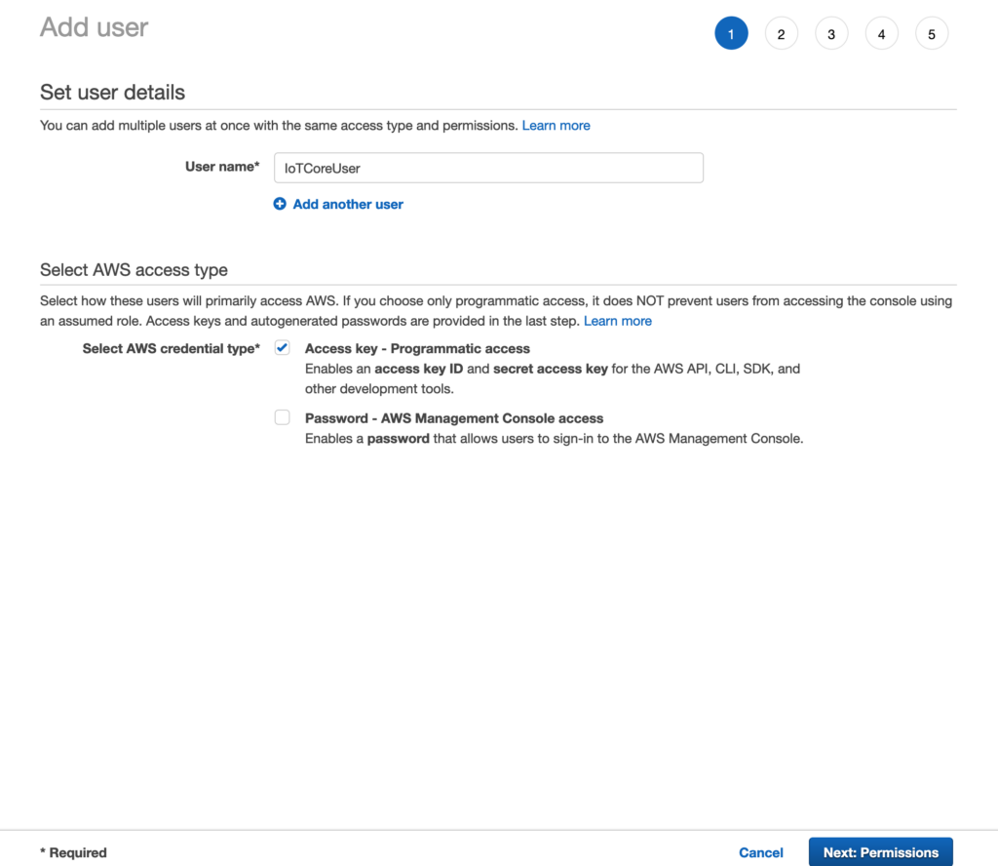Go to step 4 of Add user
Viewport: 998px width, 866px height.
coord(881,34)
